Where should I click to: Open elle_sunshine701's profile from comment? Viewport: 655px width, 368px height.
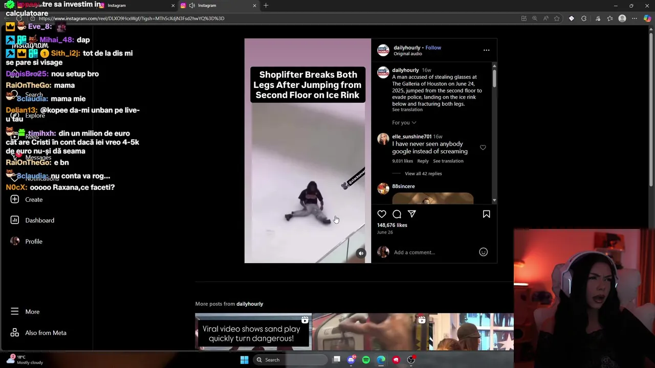[x=412, y=136]
